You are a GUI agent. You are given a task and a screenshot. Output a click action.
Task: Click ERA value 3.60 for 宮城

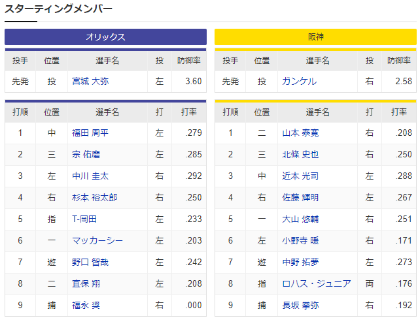tap(194, 81)
